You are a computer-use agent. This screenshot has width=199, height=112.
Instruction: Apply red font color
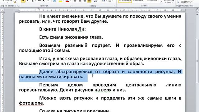(x=67, y=1)
